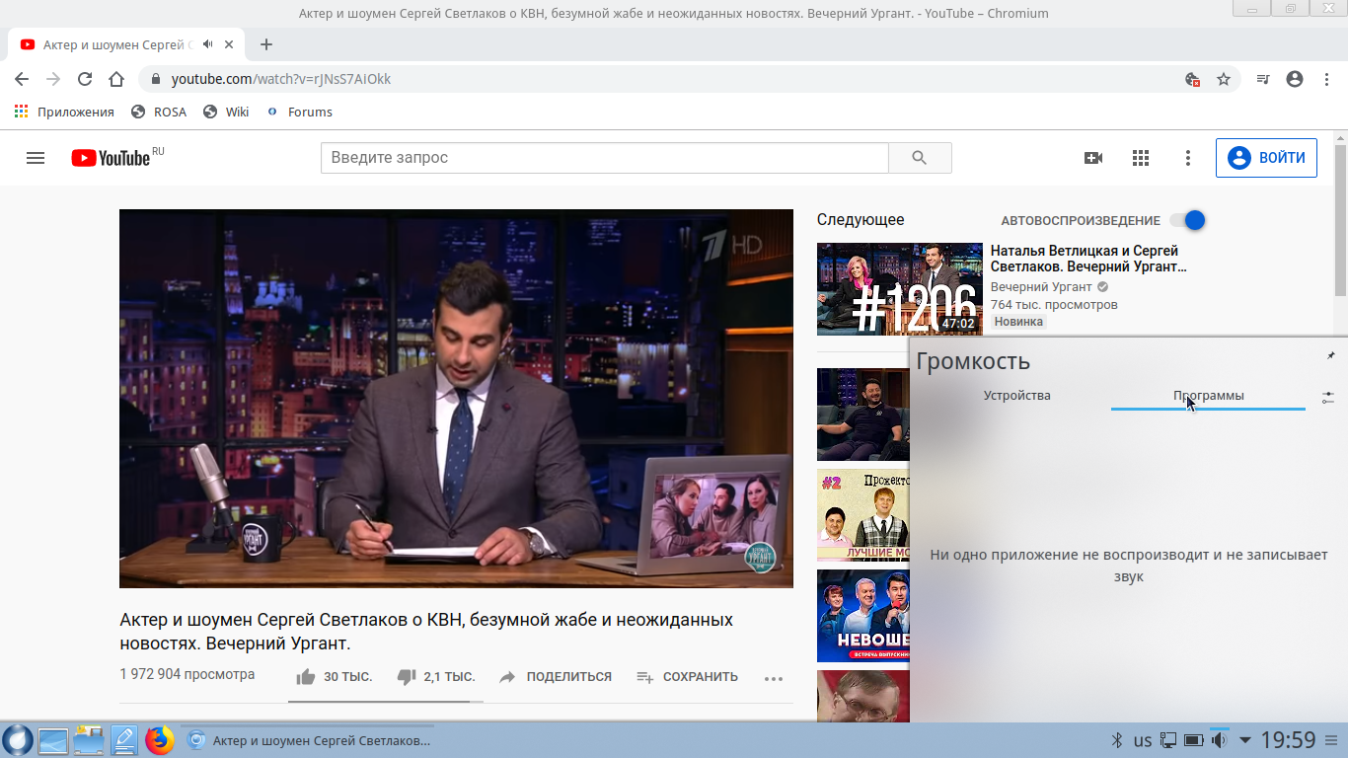Launch Firefox from the taskbar
1348x758 pixels.
160,740
